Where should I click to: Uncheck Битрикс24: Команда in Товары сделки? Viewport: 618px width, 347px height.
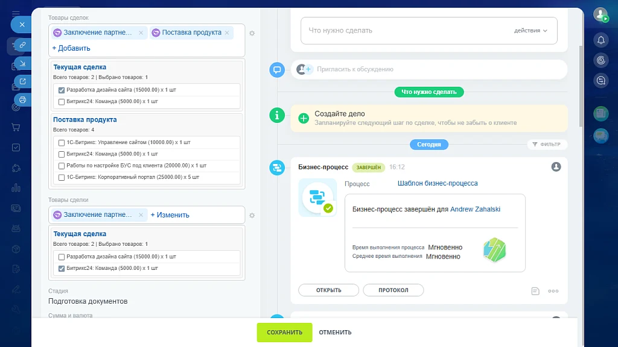[x=62, y=269]
